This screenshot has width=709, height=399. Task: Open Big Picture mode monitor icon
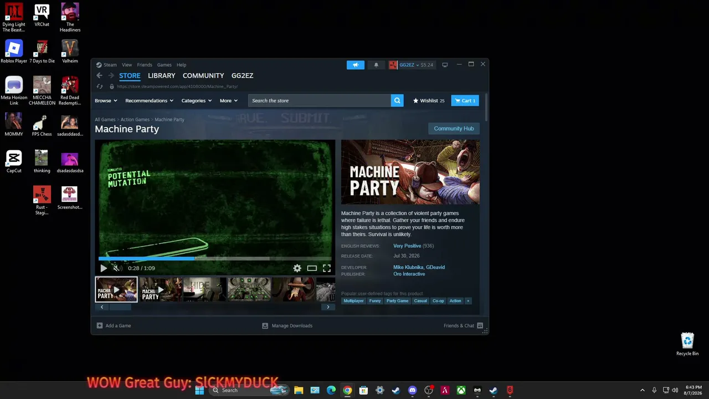(445, 65)
